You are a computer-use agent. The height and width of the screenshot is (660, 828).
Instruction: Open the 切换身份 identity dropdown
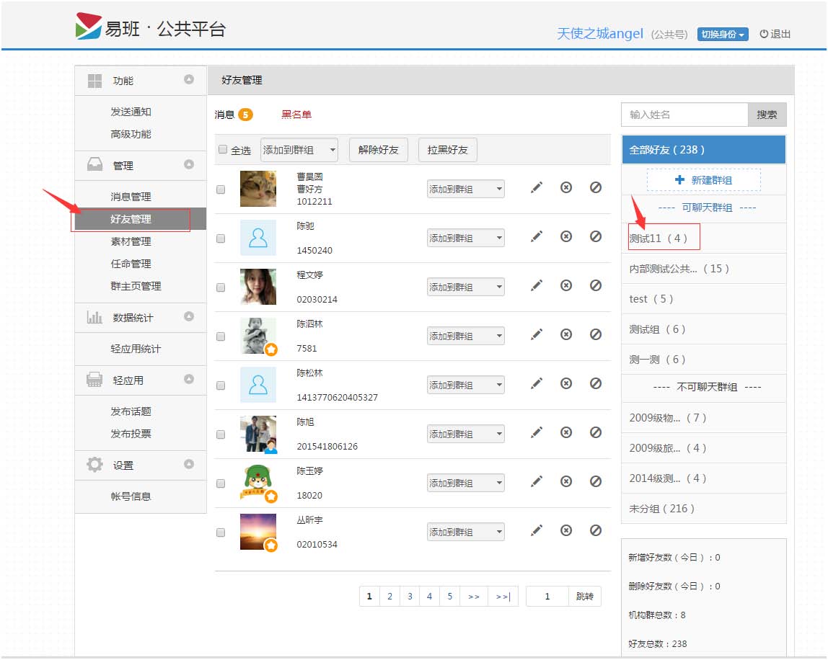[x=723, y=35]
